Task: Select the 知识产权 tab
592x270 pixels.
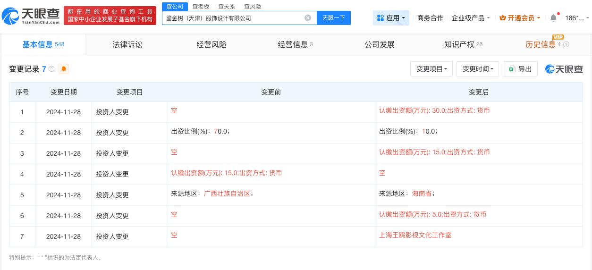Action: pyautogui.click(x=463, y=44)
